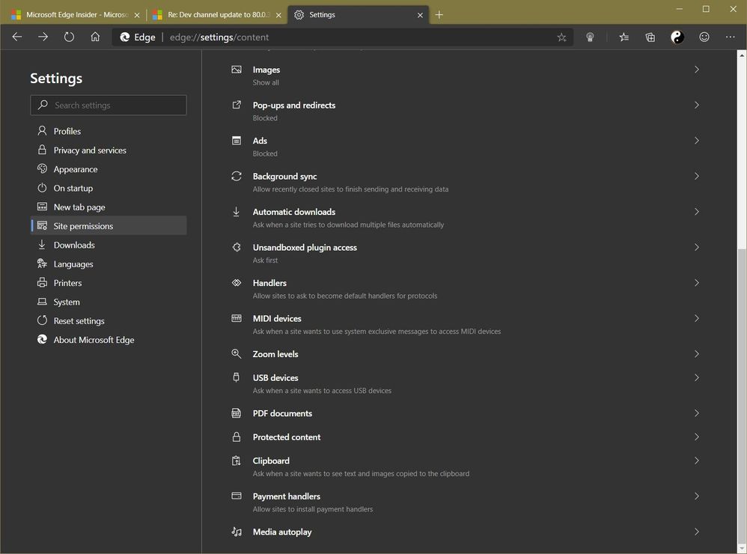Expand the Zoom levels chevron
The width and height of the screenshot is (747, 554).
[697, 354]
